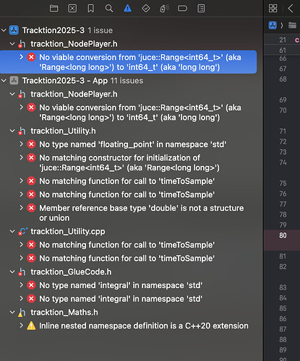Select first 'timeToSample' error in tracktion_Utility.h
300x361 pixels.
coord(127,181)
